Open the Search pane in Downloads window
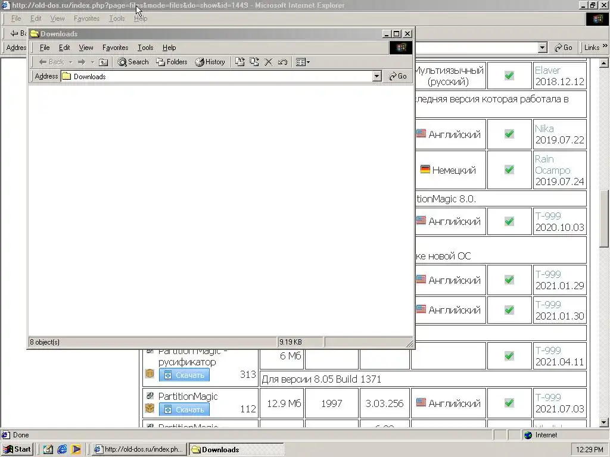 click(x=133, y=62)
